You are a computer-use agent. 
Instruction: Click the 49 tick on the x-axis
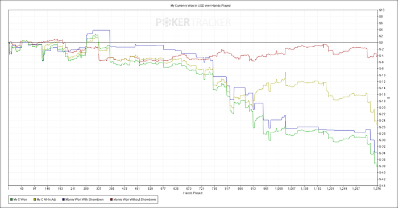(22, 189)
